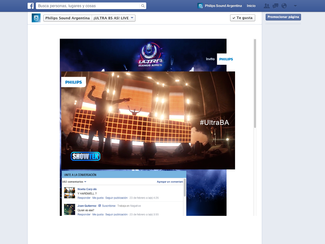Click Philips avatar in top bar
This screenshot has height=244, width=325.
pos(200,6)
